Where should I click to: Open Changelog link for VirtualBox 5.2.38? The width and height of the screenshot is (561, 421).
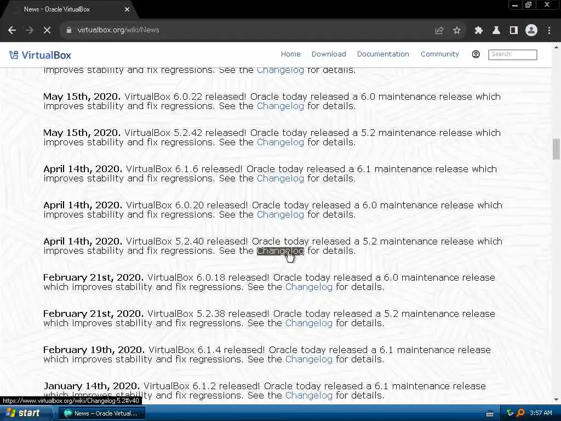(309, 323)
